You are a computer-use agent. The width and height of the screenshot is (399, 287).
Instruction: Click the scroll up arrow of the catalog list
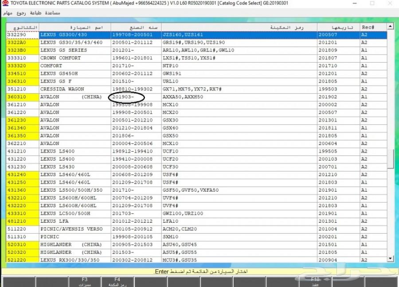(x=390, y=27)
